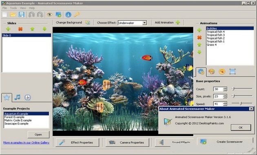
Task: Click the Create Screensaver button
Action: click(225, 142)
